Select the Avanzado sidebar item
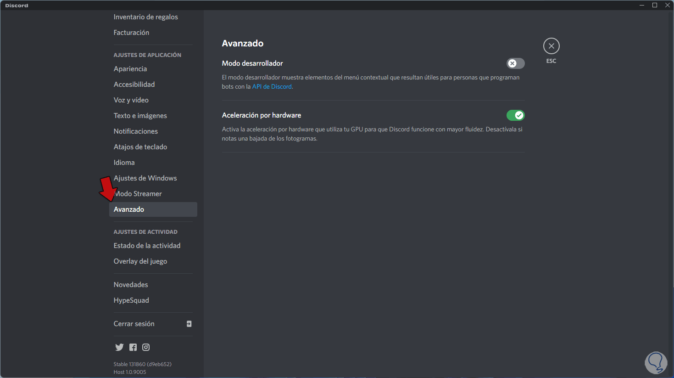Viewport: 674px width, 378px height. point(129,209)
